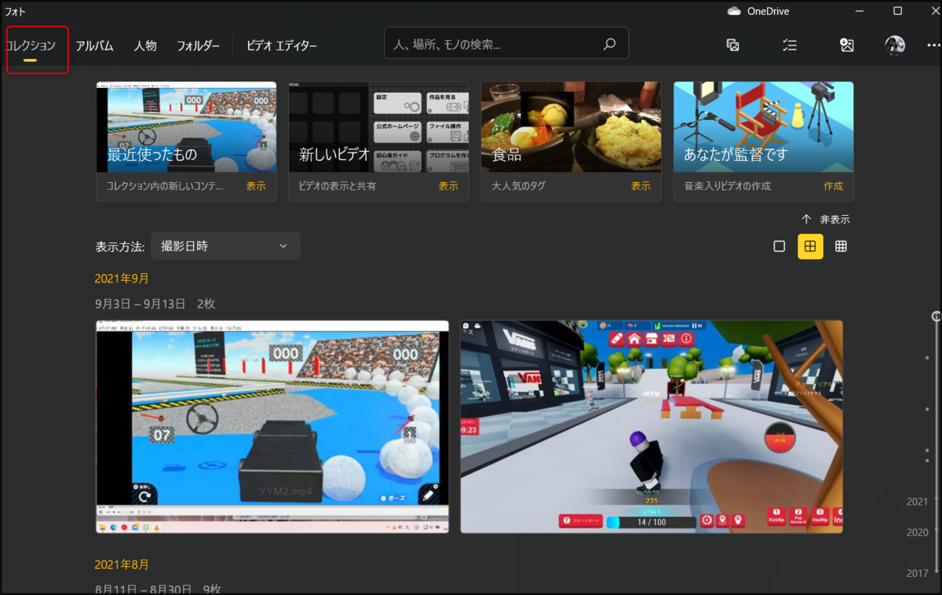This screenshot has width=942, height=595.
Task: Open the ビデオ エディター tab
Action: click(x=282, y=46)
